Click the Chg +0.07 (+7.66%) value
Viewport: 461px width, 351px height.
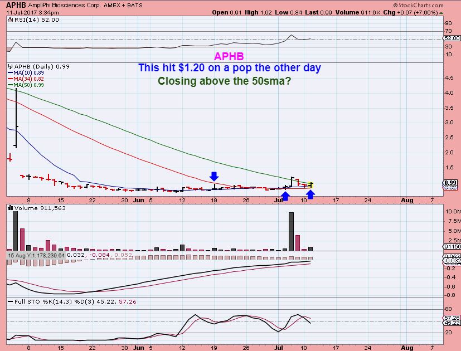(410, 12)
